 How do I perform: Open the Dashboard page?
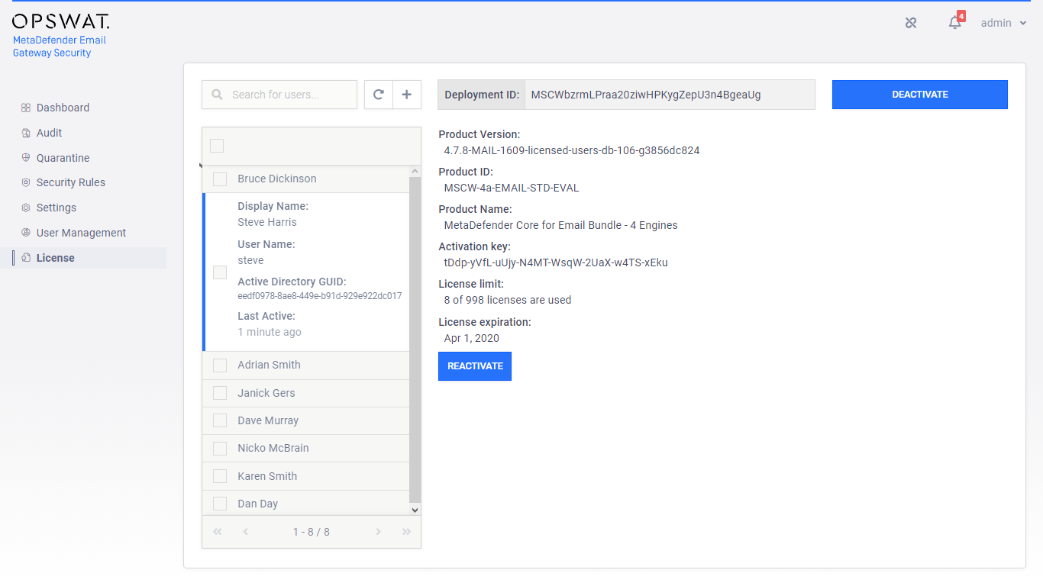tap(63, 108)
